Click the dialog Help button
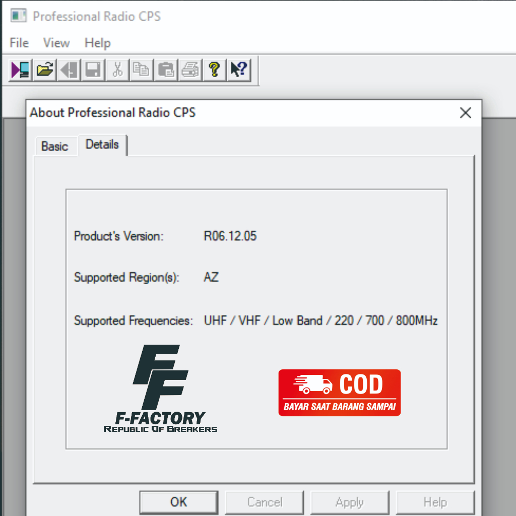Viewport: 516px width, 516px height. click(x=435, y=502)
